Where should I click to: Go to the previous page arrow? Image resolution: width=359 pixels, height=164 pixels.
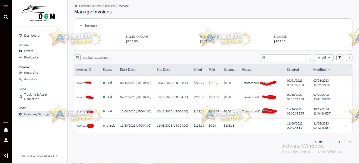[334, 142]
